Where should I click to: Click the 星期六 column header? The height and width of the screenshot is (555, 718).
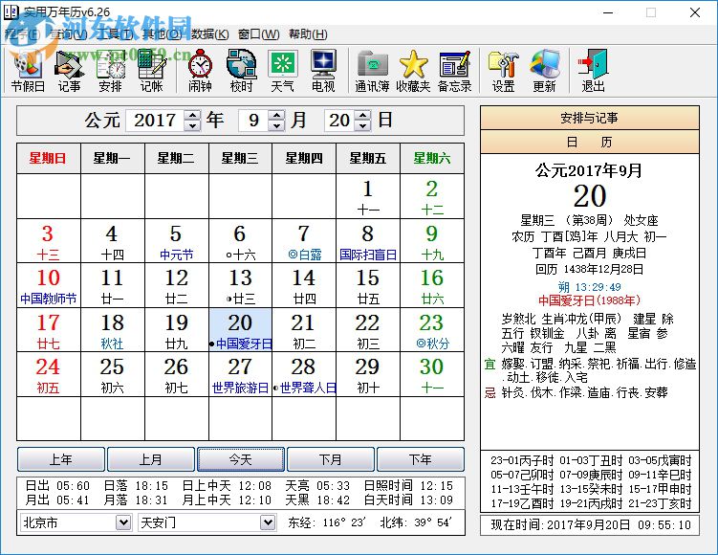coord(432,159)
